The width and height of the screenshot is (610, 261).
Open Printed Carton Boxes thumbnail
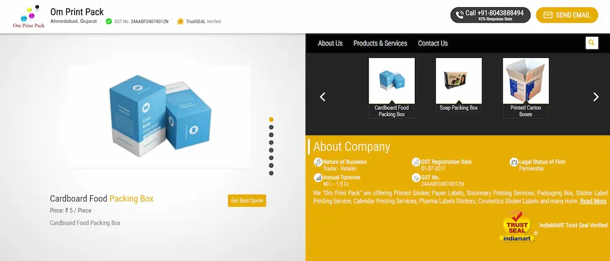pos(526,81)
